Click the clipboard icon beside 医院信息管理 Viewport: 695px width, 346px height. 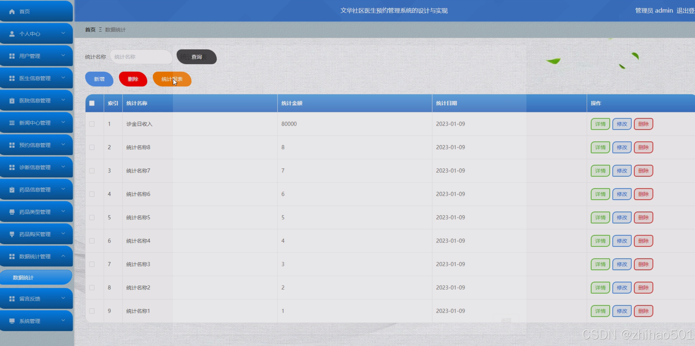[12, 100]
